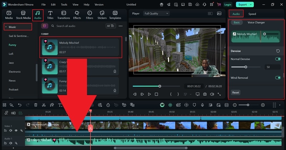This screenshot has height=150, width=286.
Task: Select the Split scissors tool in toolbar
Action: click(44, 105)
